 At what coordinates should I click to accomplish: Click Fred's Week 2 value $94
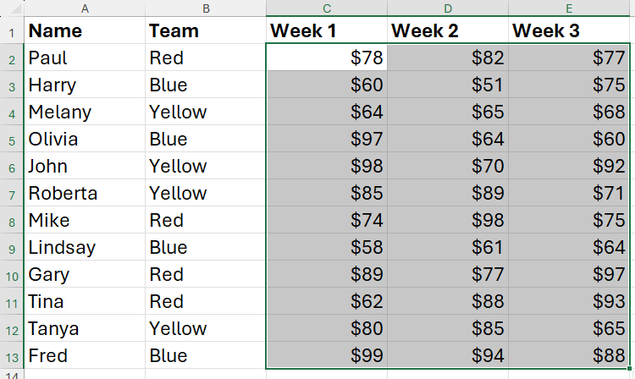(447, 356)
